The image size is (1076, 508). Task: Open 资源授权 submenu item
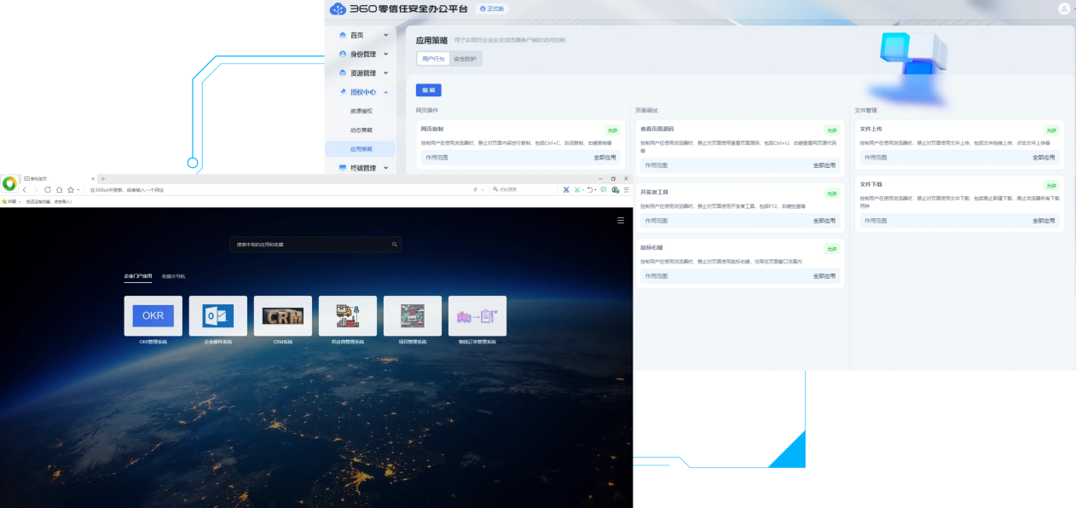361,111
